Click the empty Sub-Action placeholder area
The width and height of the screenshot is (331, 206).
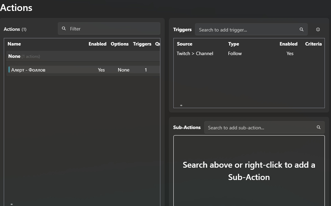(249, 171)
